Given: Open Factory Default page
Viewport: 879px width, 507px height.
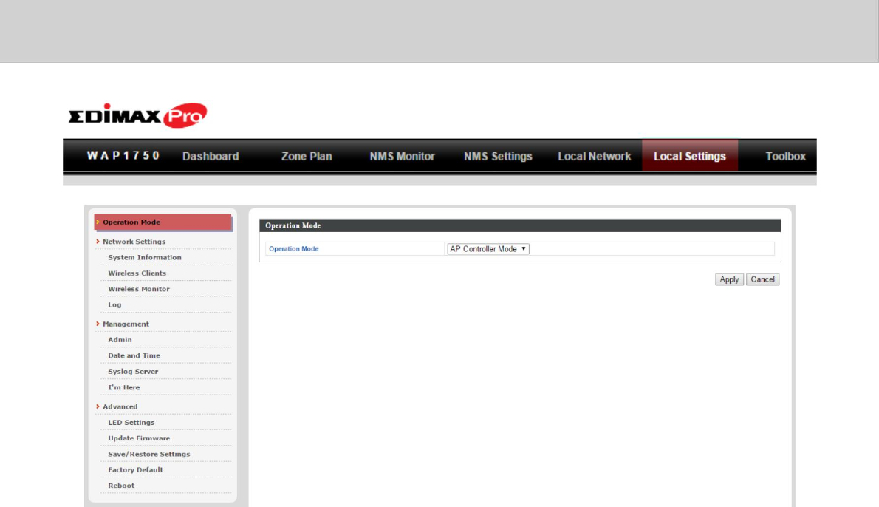Looking at the screenshot, I should (x=136, y=470).
